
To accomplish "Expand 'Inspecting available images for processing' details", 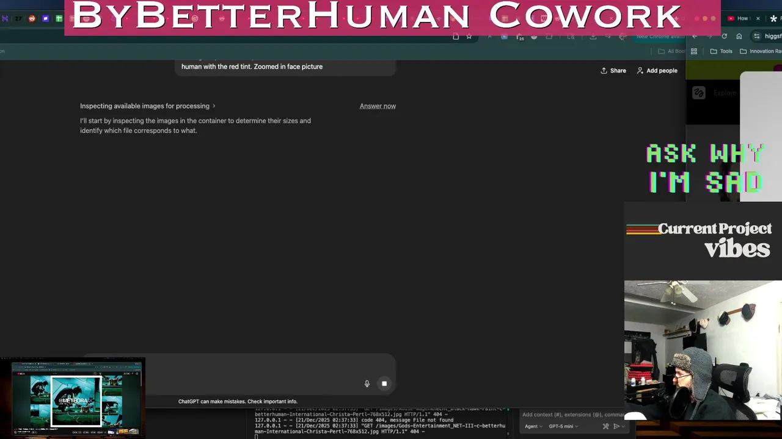I will (148, 106).
